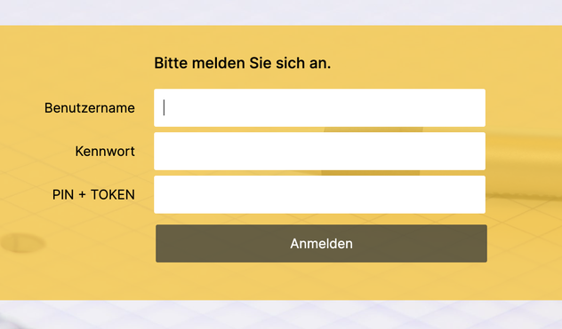Click the empty yellow area below the Anmelden button
This screenshot has height=329, width=562.
(x=321, y=281)
